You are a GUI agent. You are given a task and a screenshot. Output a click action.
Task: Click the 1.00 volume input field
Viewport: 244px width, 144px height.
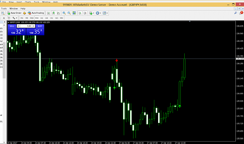(26, 26)
